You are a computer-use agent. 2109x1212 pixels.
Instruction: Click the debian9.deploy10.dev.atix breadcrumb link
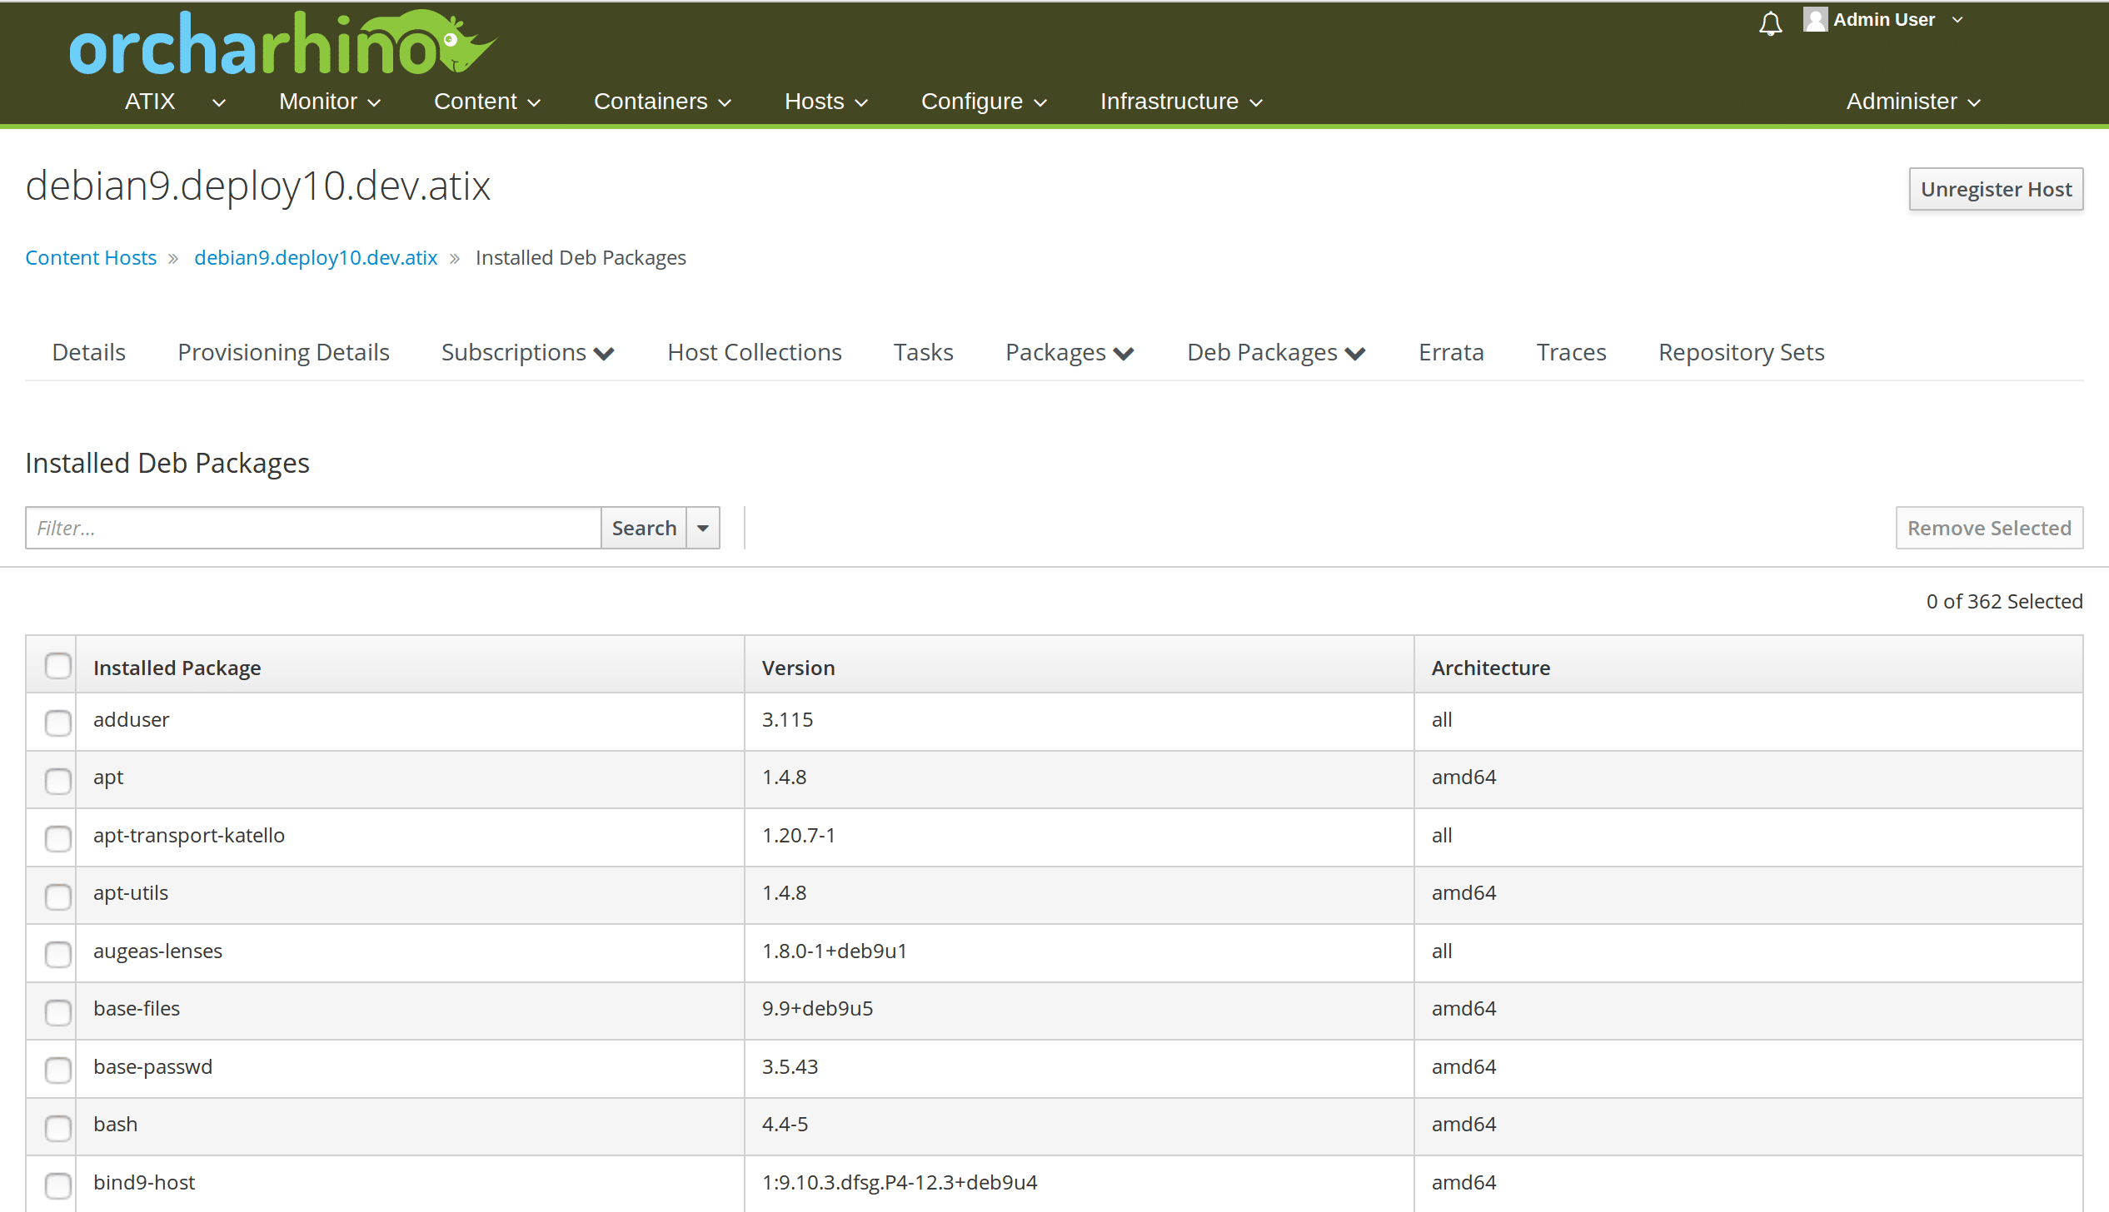(x=317, y=256)
